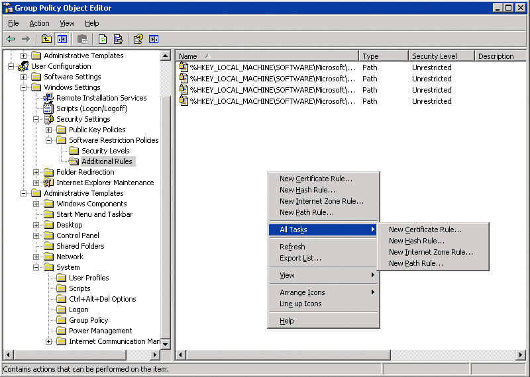Select the Group Policy tree item
The image size is (530, 377).
pyautogui.click(x=89, y=320)
